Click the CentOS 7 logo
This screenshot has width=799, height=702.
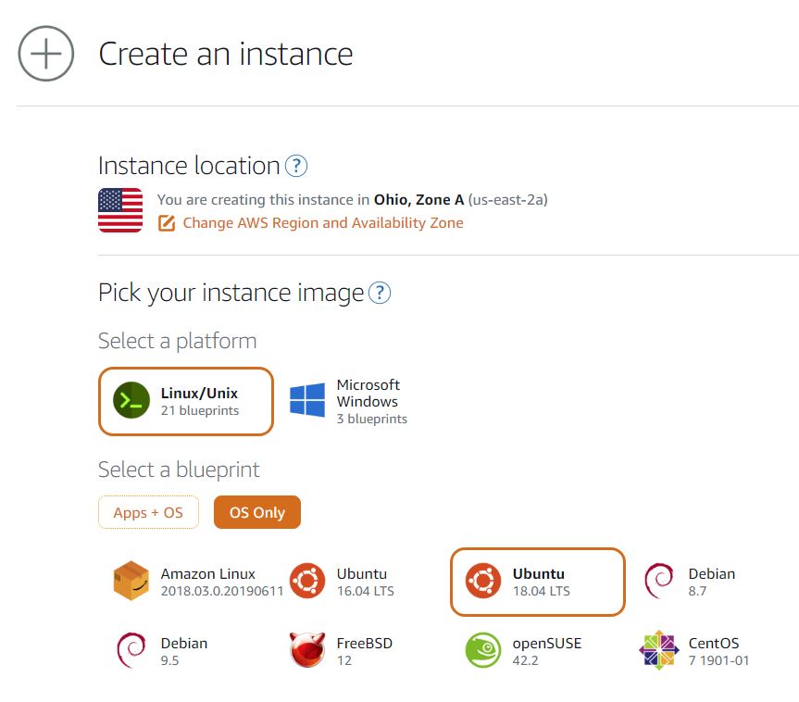(659, 650)
